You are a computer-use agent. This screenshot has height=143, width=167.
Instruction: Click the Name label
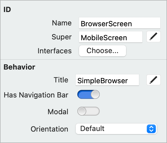point(62,23)
